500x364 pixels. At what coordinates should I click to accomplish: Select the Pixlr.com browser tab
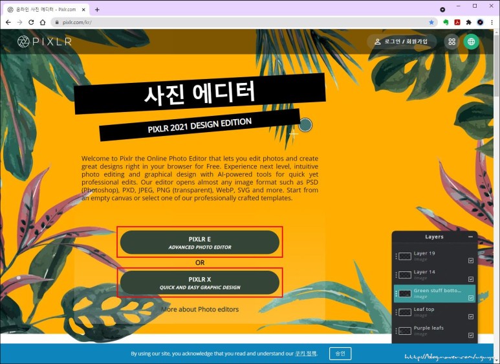coord(47,10)
